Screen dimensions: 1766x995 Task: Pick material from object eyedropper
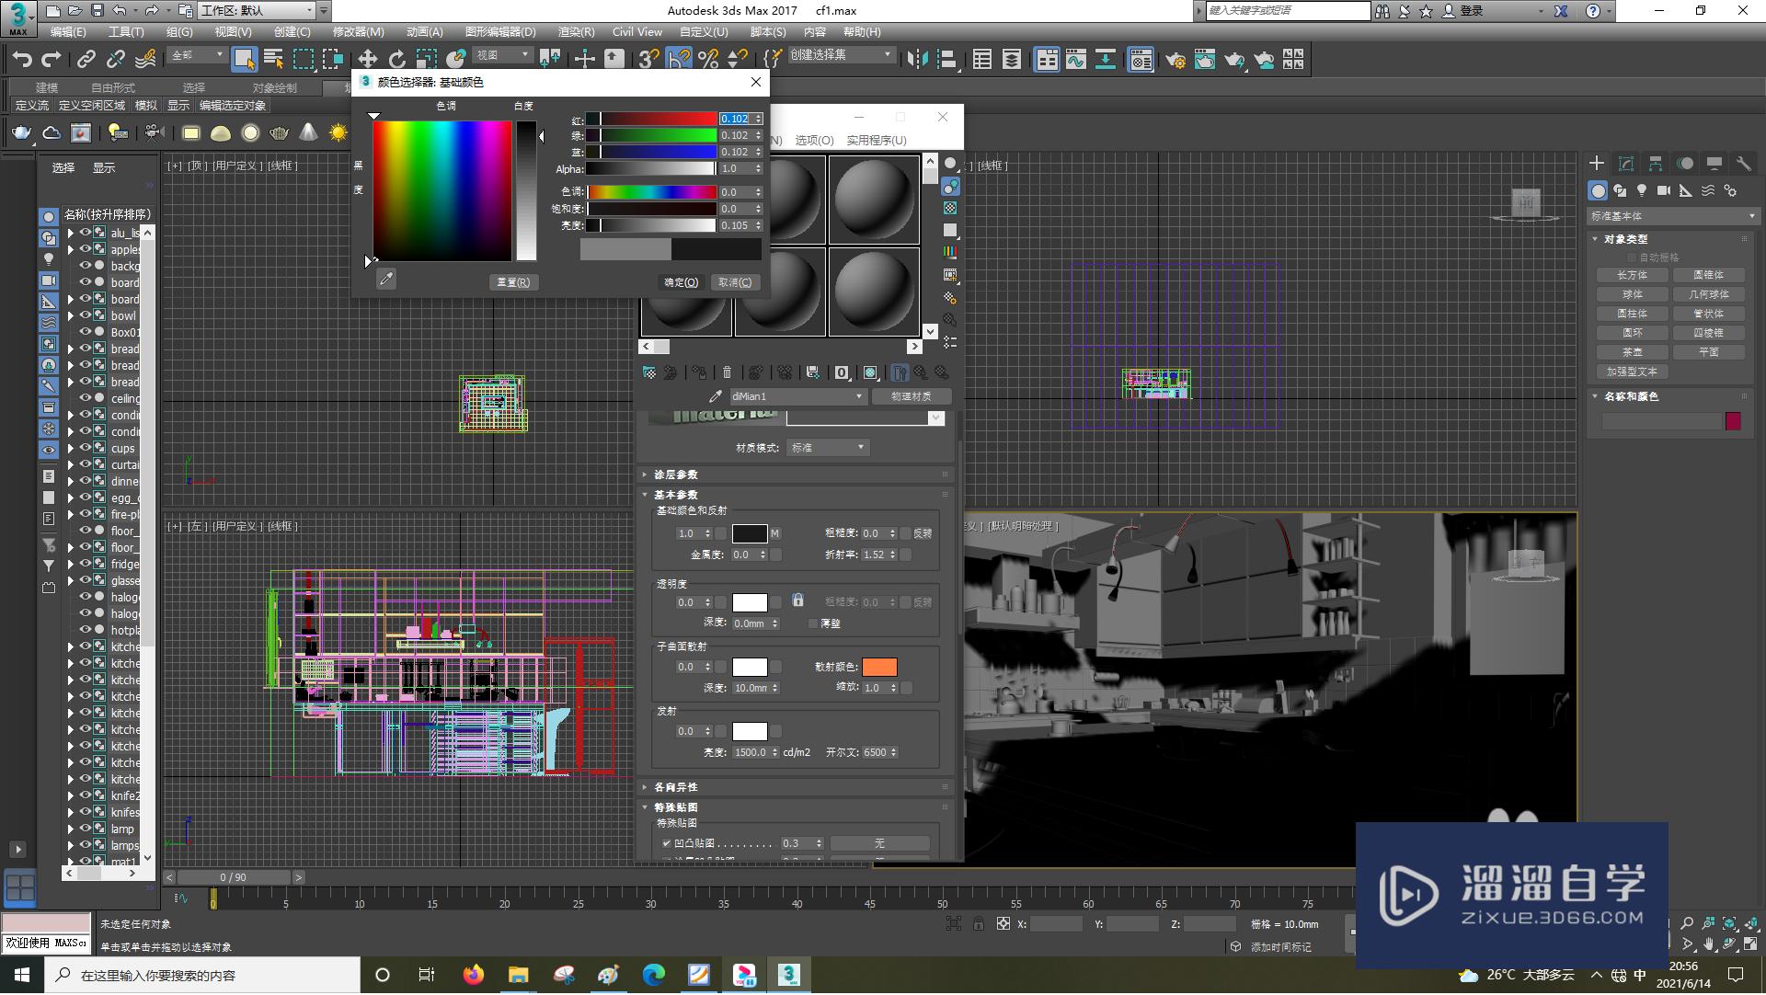(x=716, y=396)
